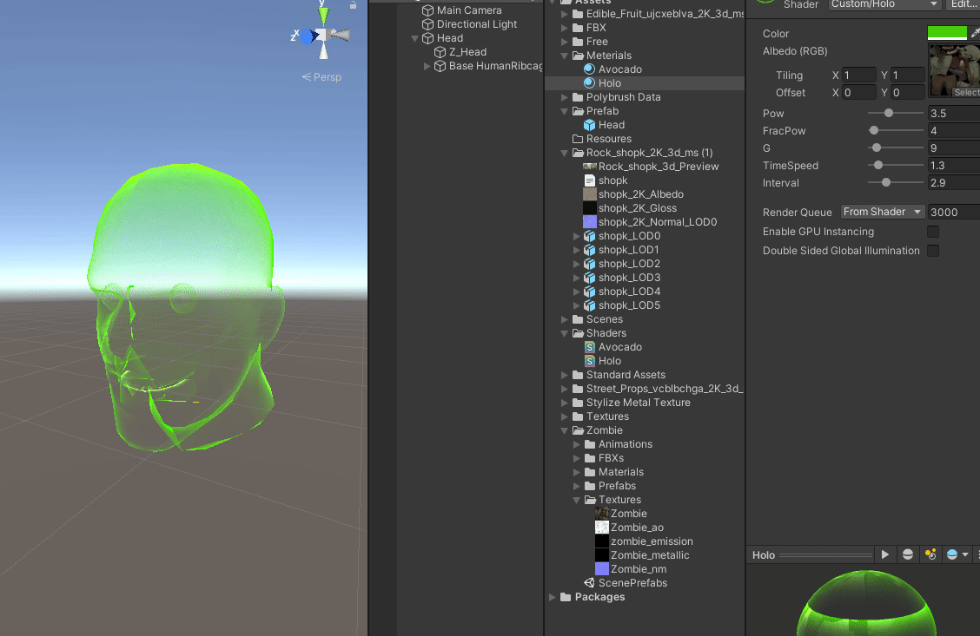This screenshot has height=636, width=980.
Task: Select the Holo shader file icon
Action: 589,361
